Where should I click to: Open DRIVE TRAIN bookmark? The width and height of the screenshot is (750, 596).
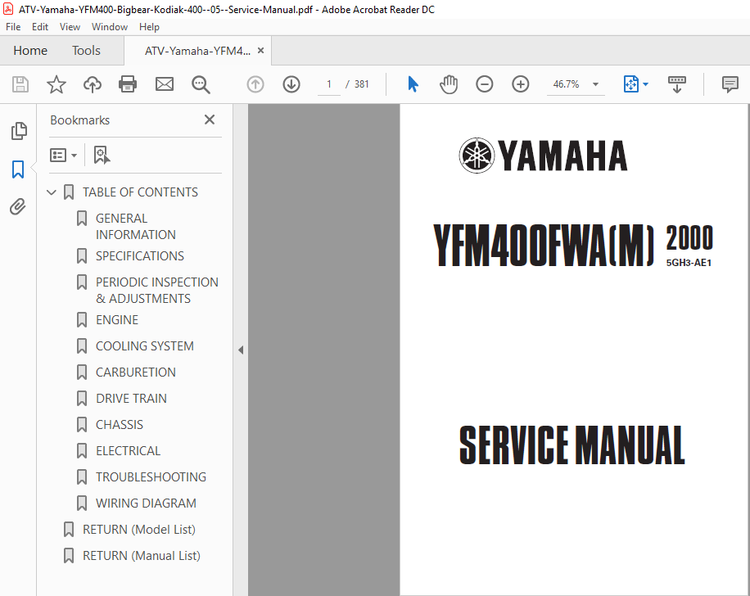pos(132,399)
